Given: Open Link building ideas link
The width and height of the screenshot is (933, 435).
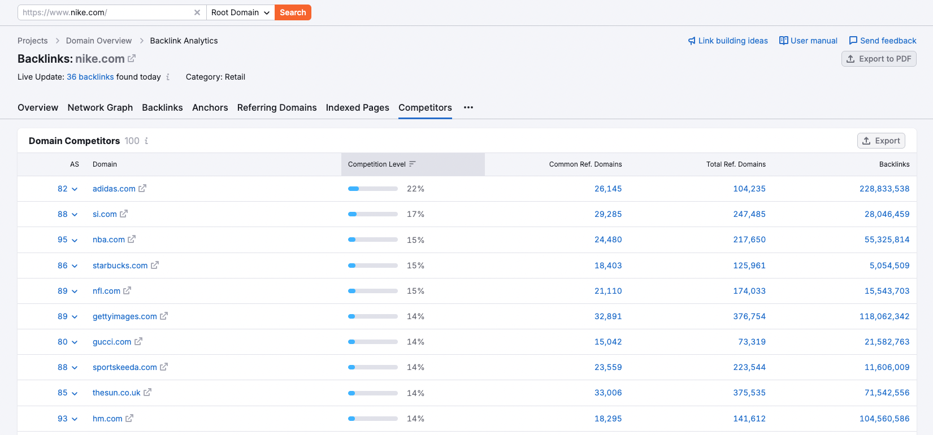Looking at the screenshot, I should (728, 41).
